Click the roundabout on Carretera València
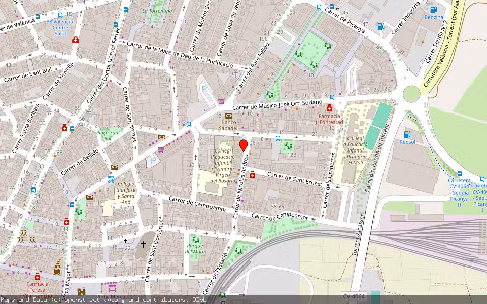 411,94
